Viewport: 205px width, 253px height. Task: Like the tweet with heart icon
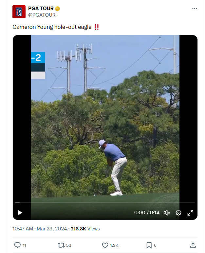[105, 245]
